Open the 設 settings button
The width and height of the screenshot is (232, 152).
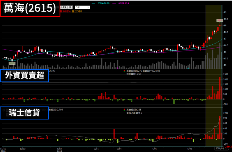coord(70,7)
